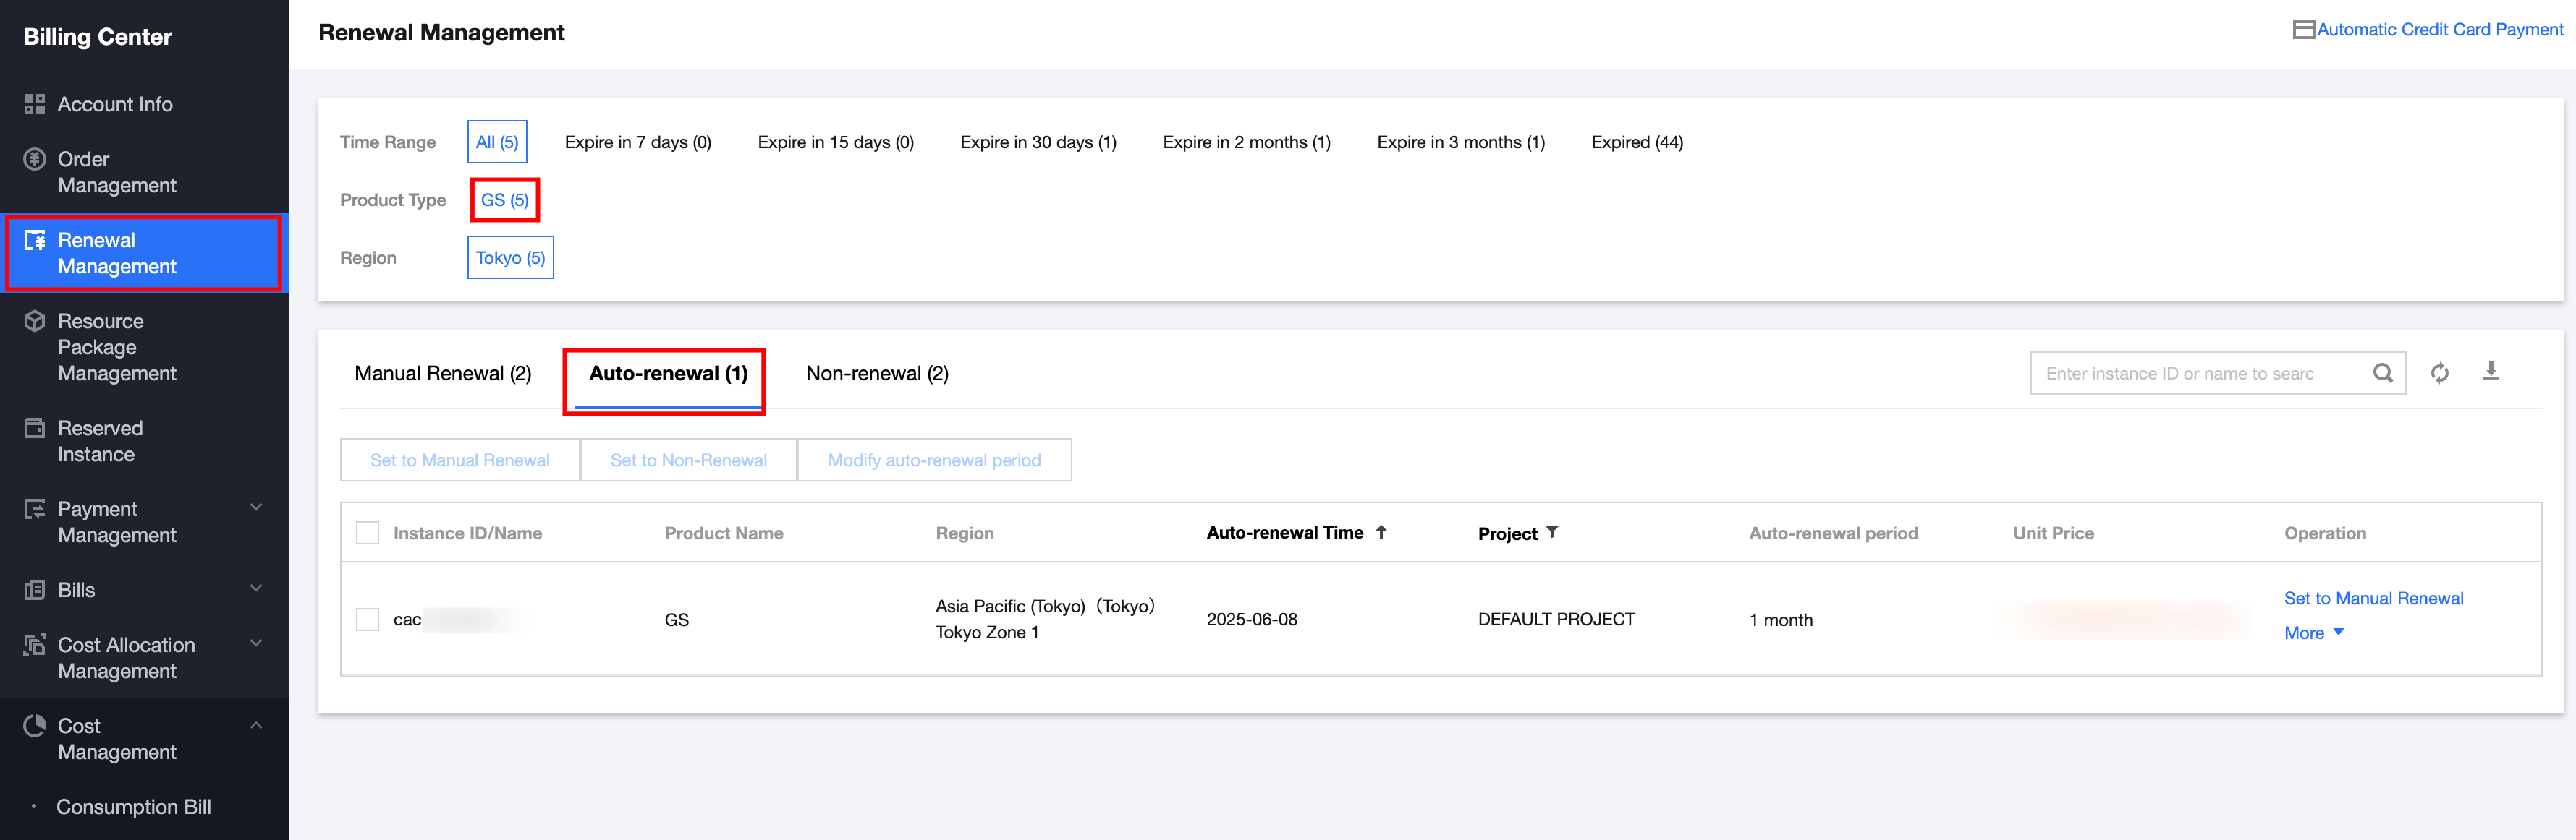Screen dimensions: 2576x840
Task: Click the Project column filter icon
Action: click(1552, 532)
